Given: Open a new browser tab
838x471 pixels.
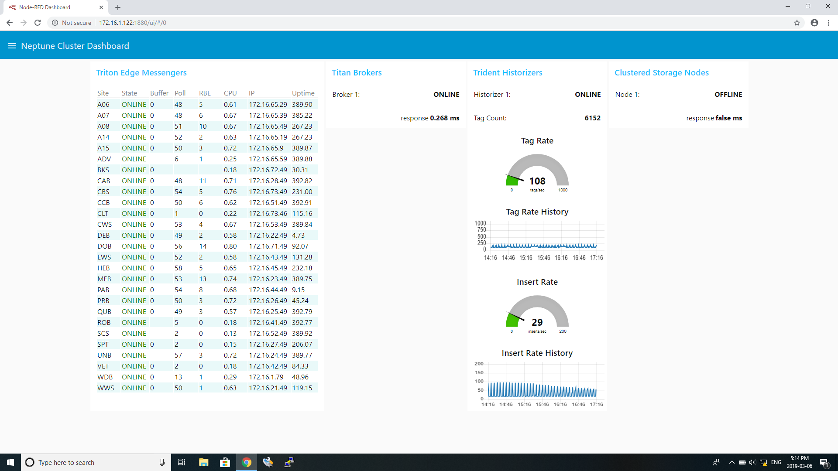Looking at the screenshot, I should [117, 7].
